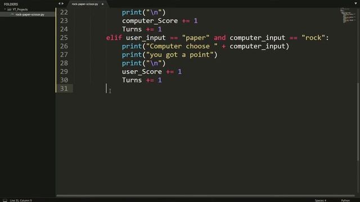Click computer_Score on line 23
Image resolution: width=360 pixels, height=202 pixels.
[x=150, y=21]
